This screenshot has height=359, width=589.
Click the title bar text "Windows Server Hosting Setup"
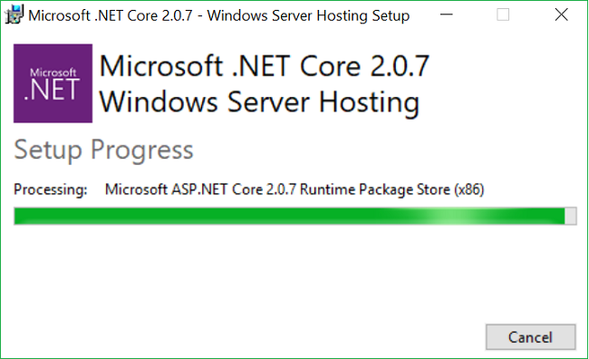[x=308, y=15]
